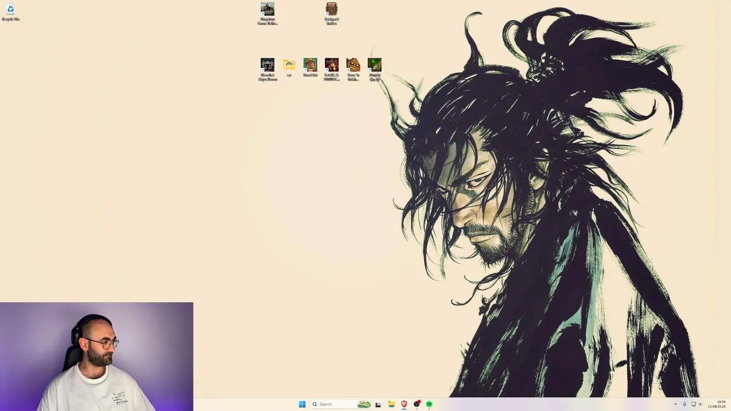Open the Windows Start menu
The image size is (731, 411).
tap(302, 404)
